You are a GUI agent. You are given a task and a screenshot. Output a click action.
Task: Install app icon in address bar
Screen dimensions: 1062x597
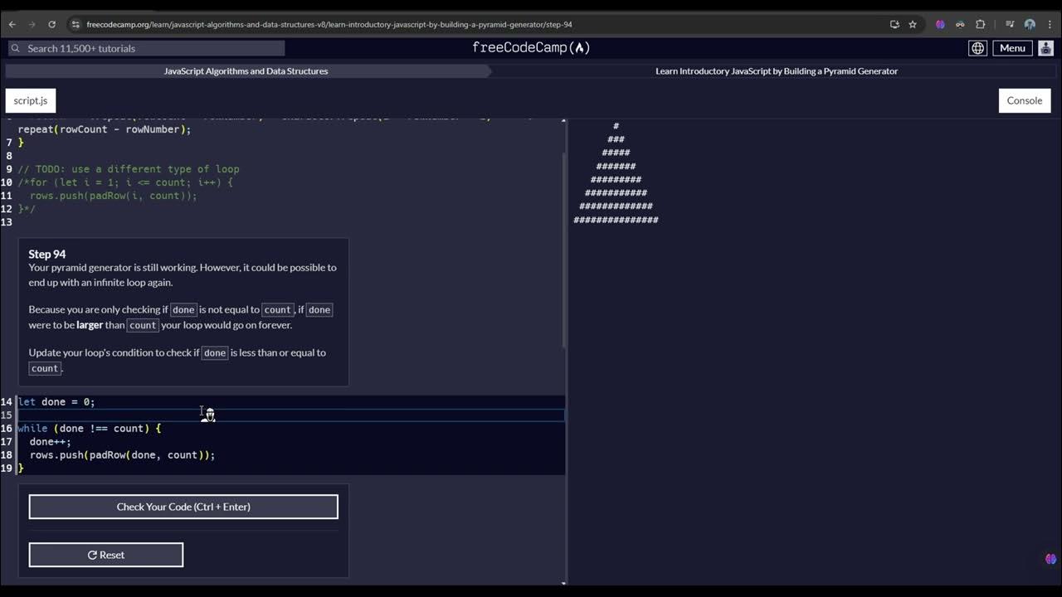coord(894,24)
